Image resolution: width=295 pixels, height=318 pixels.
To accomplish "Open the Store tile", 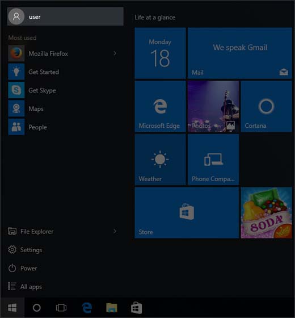I will 187,212.
